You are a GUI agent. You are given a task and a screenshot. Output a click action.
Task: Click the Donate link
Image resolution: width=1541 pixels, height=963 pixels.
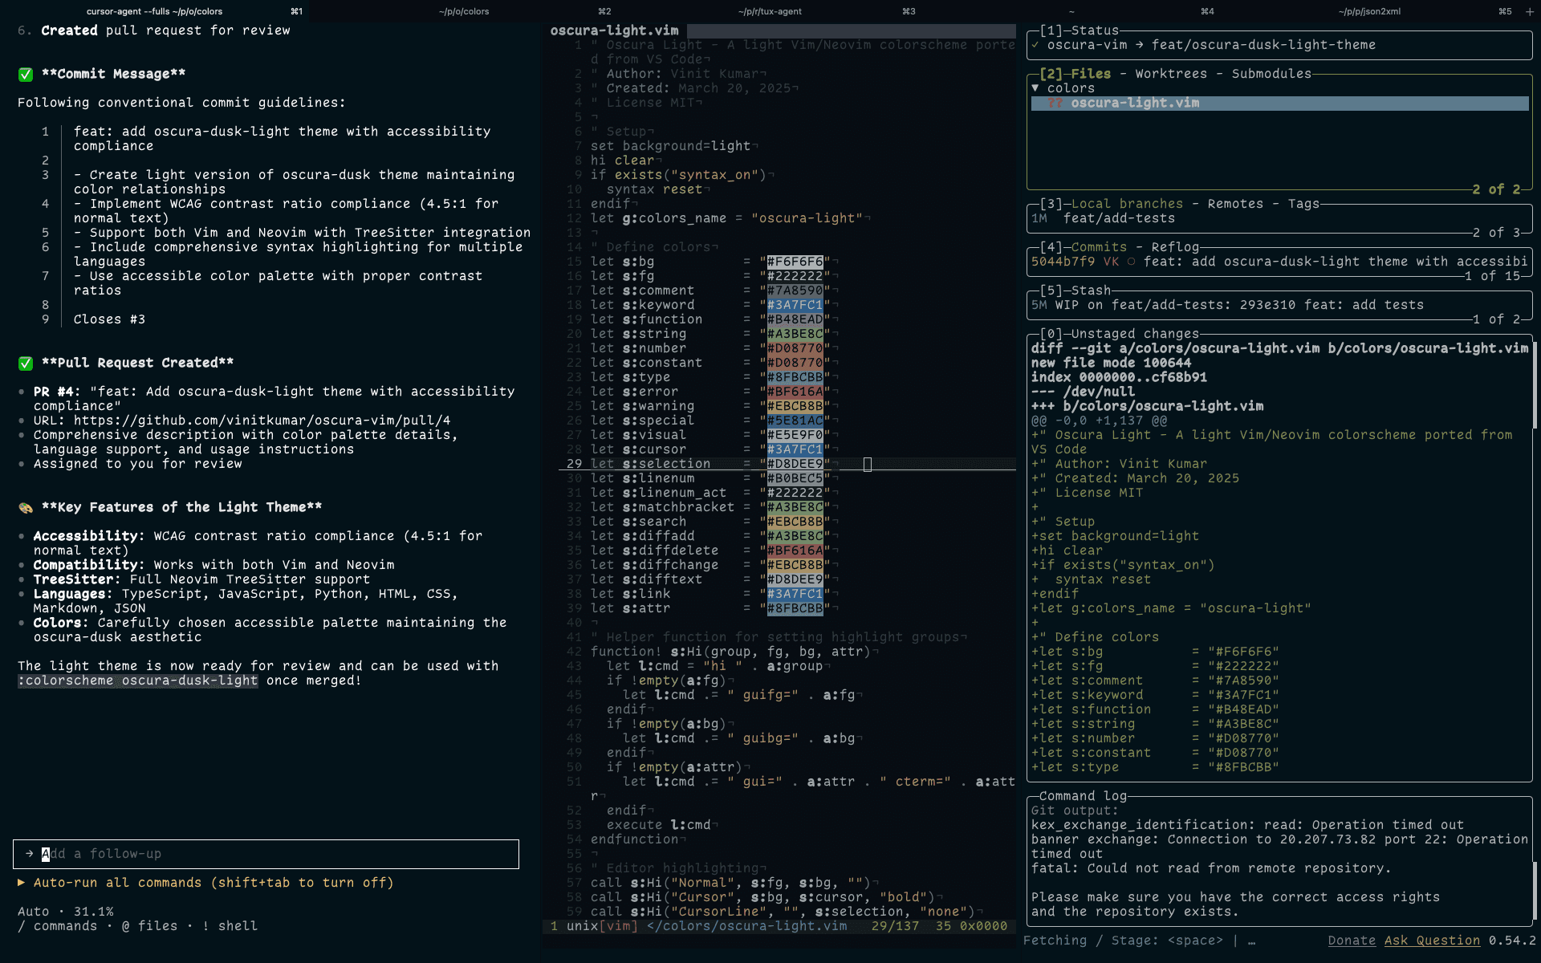[x=1352, y=941]
